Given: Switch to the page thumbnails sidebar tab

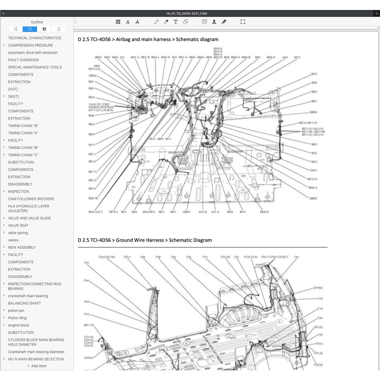Looking at the screenshot, I should (59, 29).
